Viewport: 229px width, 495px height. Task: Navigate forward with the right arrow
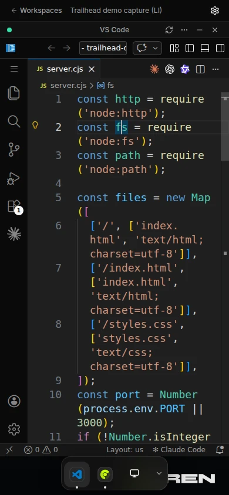(67, 48)
